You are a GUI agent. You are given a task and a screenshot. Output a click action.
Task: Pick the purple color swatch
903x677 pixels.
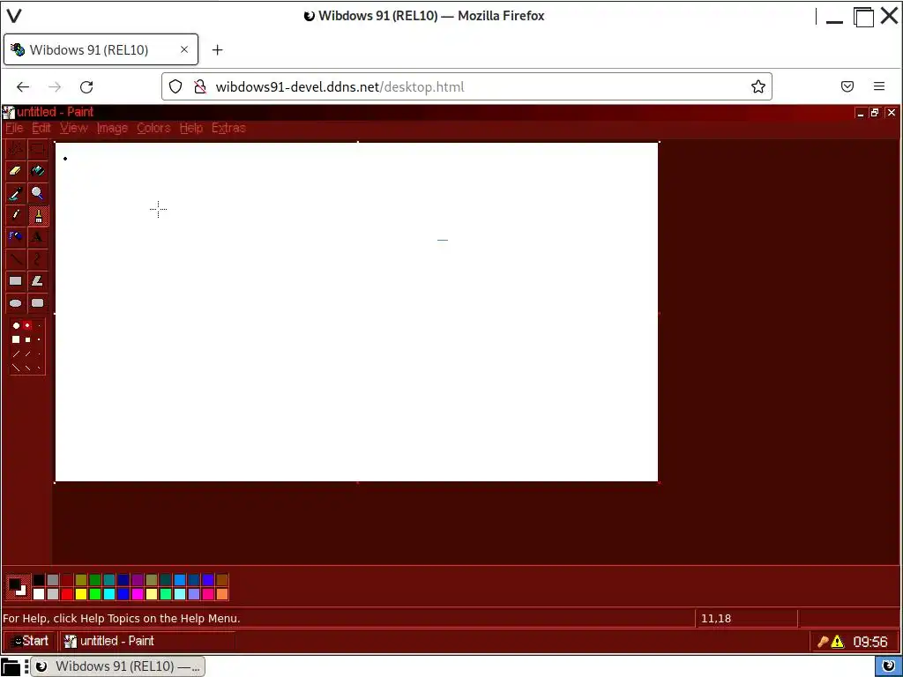138,580
